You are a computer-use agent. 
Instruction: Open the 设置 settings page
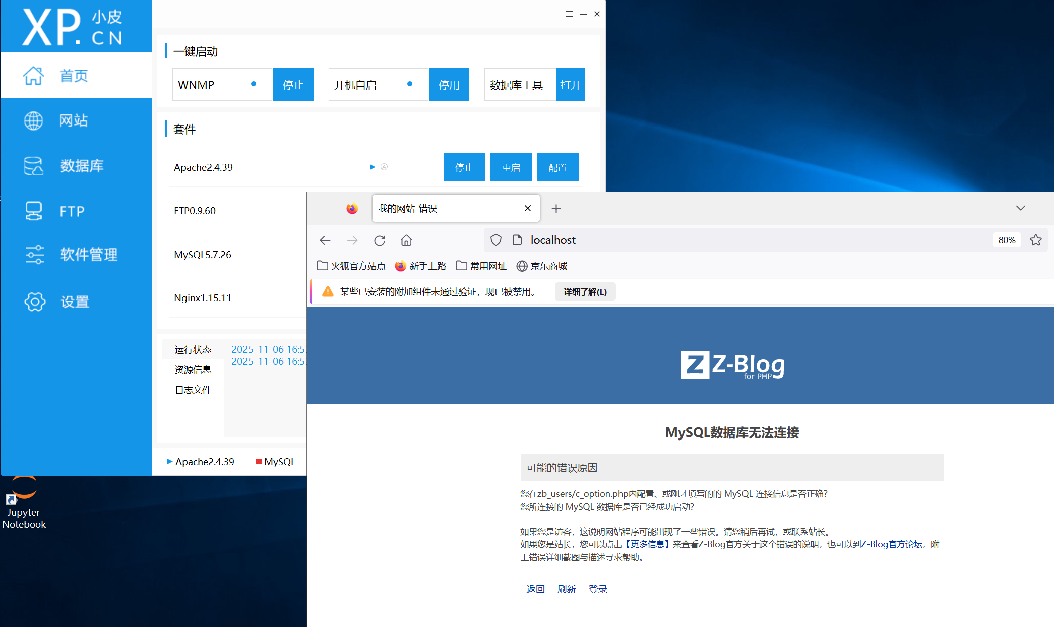pos(74,302)
